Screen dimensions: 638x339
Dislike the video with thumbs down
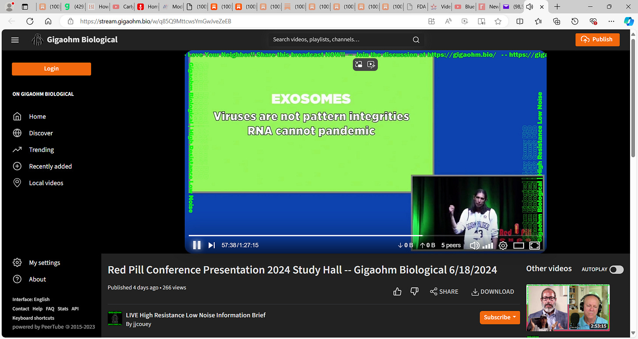pos(415,292)
